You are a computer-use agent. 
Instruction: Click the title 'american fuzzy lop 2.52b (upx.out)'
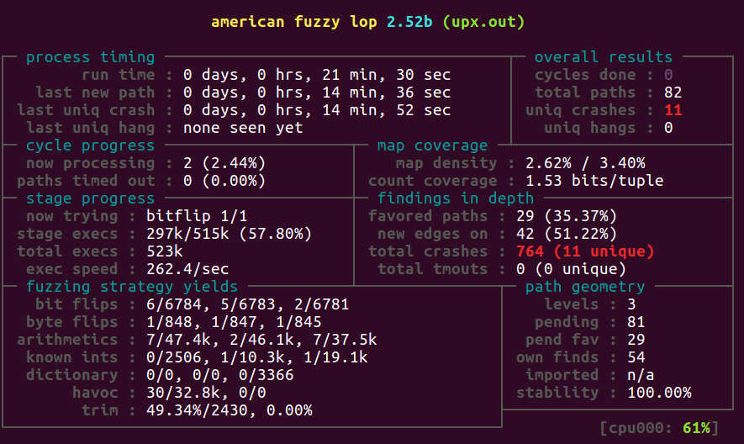click(x=367, y=22)
